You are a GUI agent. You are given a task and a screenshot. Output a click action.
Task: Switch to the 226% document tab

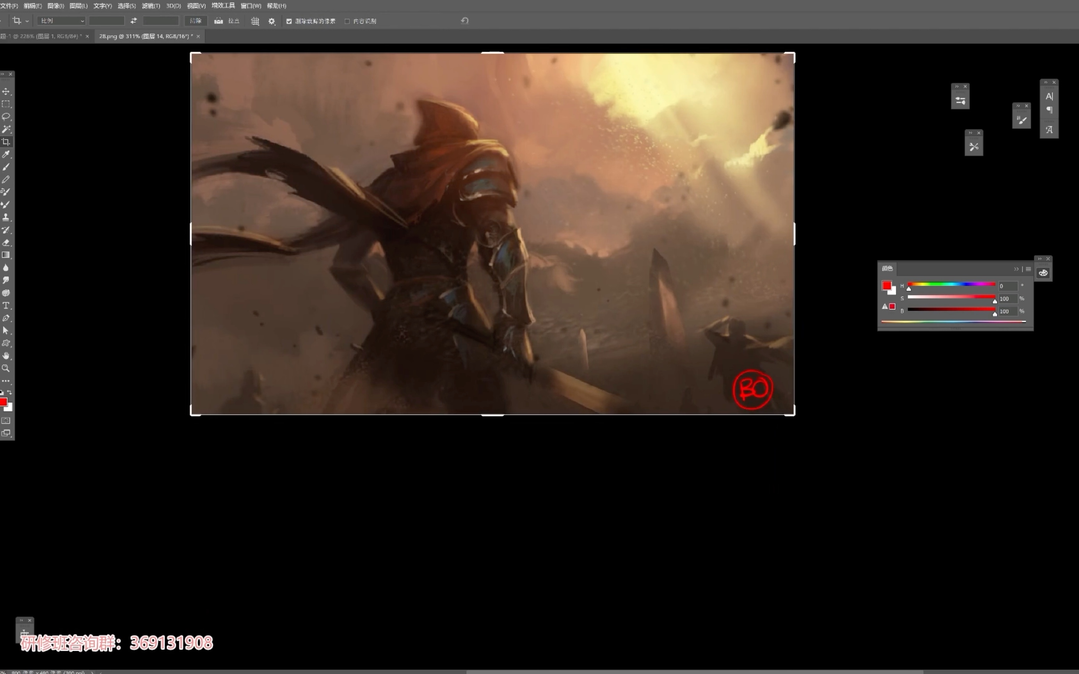41,36
